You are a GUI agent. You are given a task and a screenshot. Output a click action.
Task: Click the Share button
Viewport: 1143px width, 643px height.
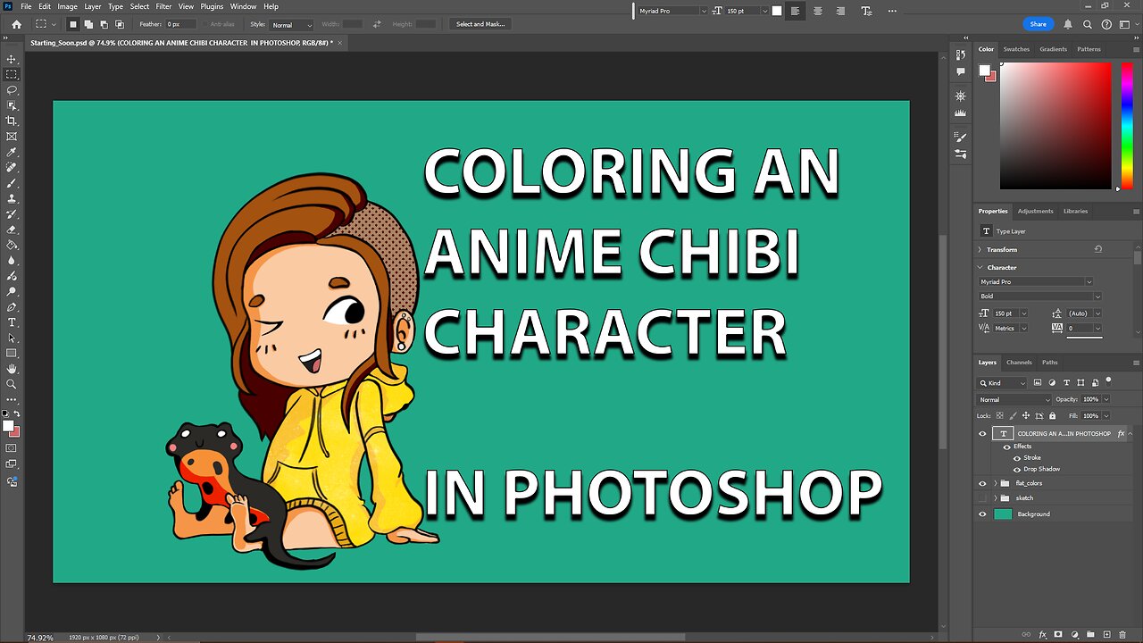tap(1038, 24)
